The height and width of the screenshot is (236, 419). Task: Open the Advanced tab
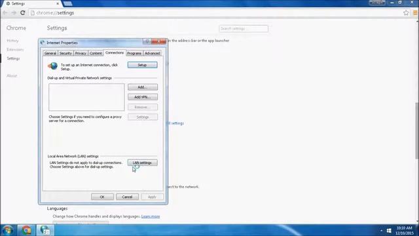(152, 53)
